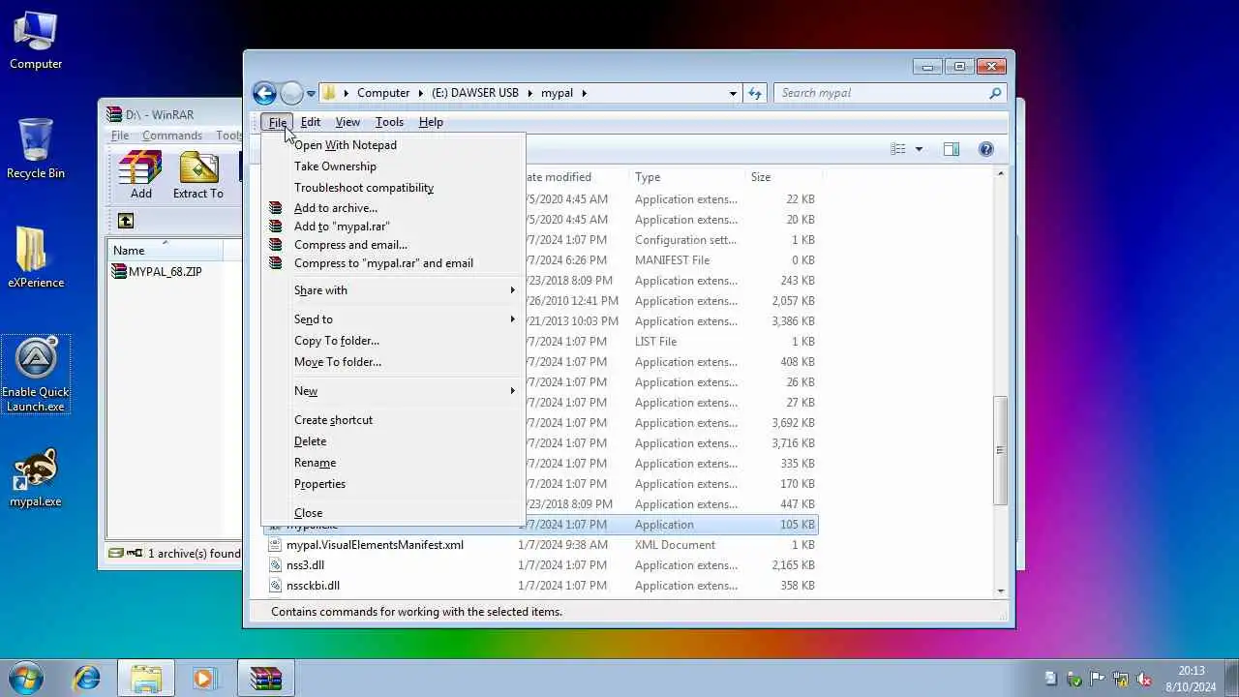
Task: Open the Recycle Bin desktop icon
Action: click(x=36, y=148)
